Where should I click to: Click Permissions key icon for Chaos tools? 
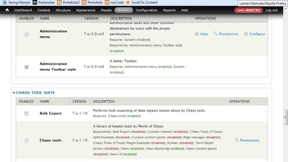tap(237, 140)
